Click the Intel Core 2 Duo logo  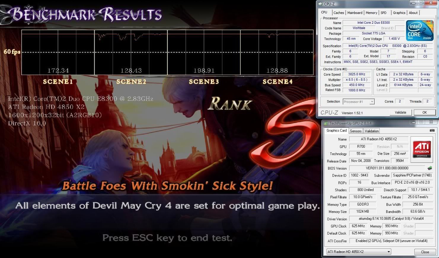coord(420,31)
